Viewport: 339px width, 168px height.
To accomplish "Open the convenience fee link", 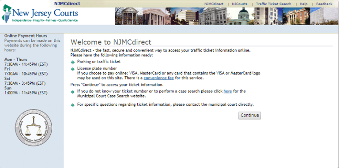I will [159, 78].
